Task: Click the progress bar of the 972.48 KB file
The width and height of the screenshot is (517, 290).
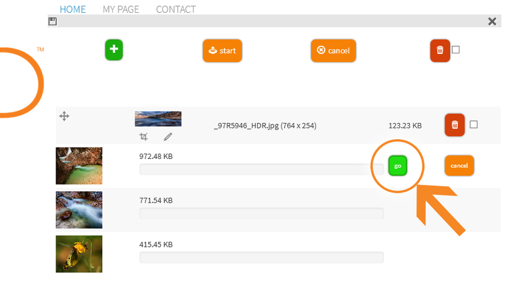Action: pyautogui.click(x=261, y=169)
